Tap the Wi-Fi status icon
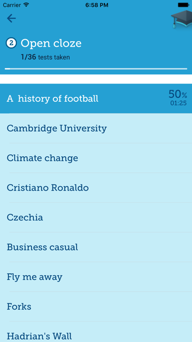192x342 pixels. tap(26, 5)
